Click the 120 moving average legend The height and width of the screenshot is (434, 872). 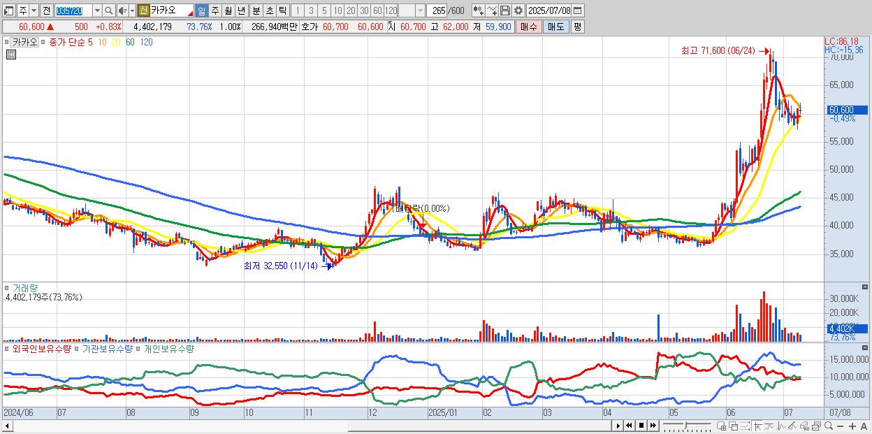(x=147, y=42)
